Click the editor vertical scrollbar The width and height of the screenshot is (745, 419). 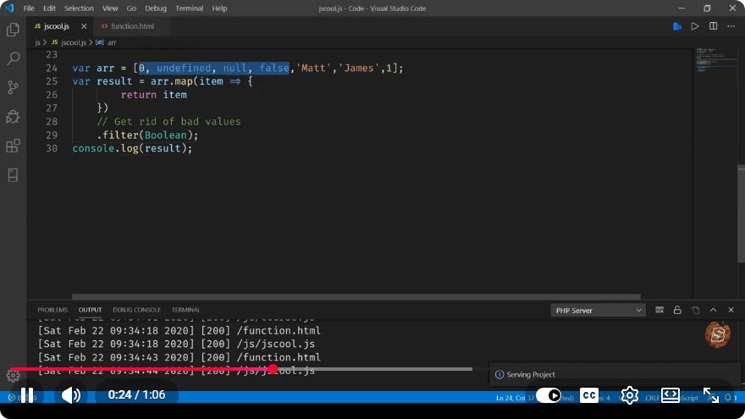pyautogui.click(x=741, y=212)
